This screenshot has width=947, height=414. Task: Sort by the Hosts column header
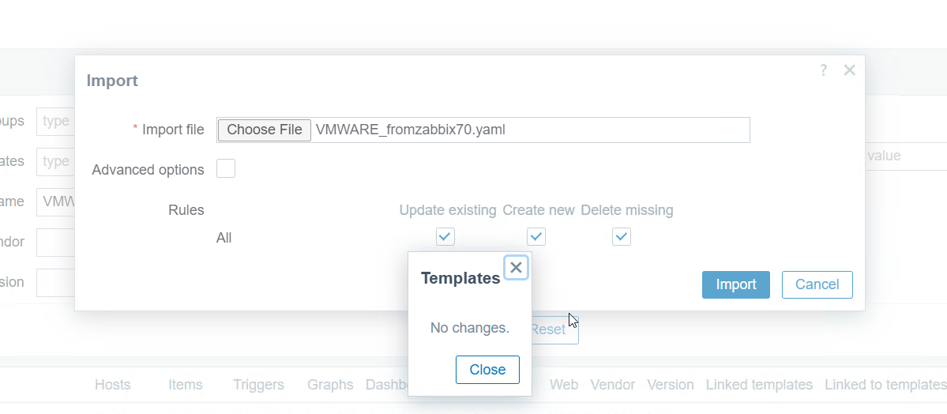(x=112, y=385)
